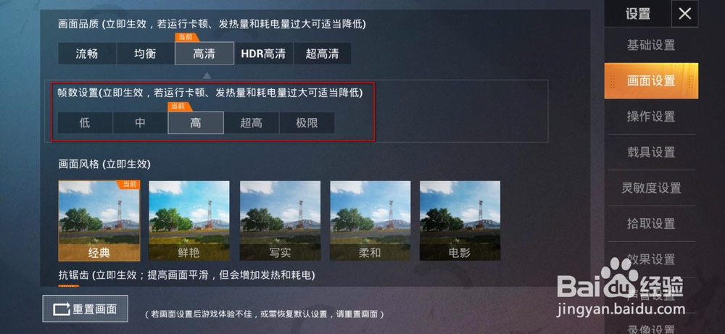
Task: Select 均衡 graphics quality
Action: [145, 54]
